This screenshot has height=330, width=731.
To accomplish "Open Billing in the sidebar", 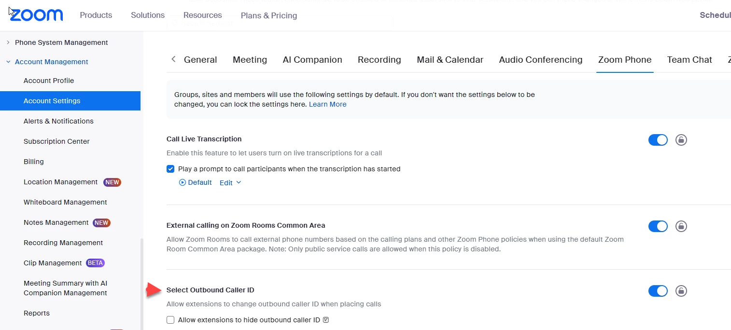I will coord(34,162).
